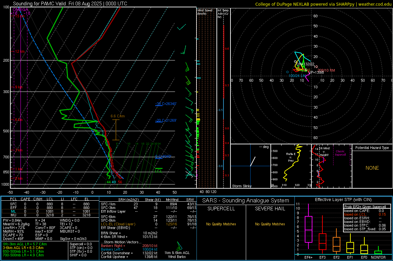This screenshot has height=261, width=393.
Task: Click the 'SR Wind v. Height' panel label
Action: [x=324, y=151]
